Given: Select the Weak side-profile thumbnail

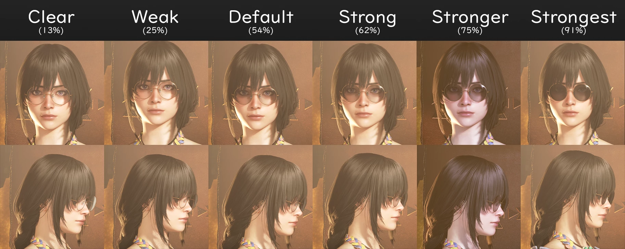Looking at the screenshot, I should point(156,197).
